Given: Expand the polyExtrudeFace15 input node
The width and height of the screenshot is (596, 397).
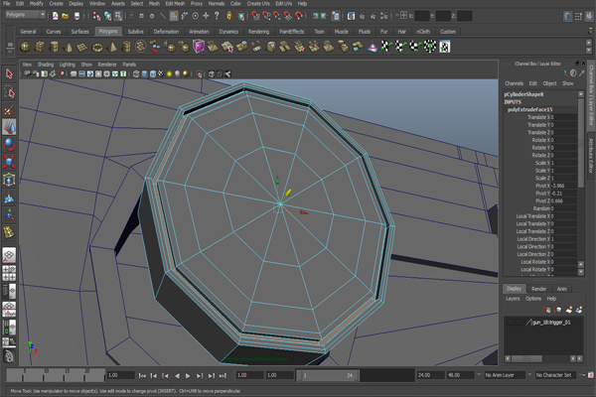Looking at the screenshot, I should pyautogui.click(x=529, y=109).
